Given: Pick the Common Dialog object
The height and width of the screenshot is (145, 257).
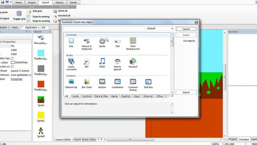Looking at the screenshot, I should coord(133,85).
